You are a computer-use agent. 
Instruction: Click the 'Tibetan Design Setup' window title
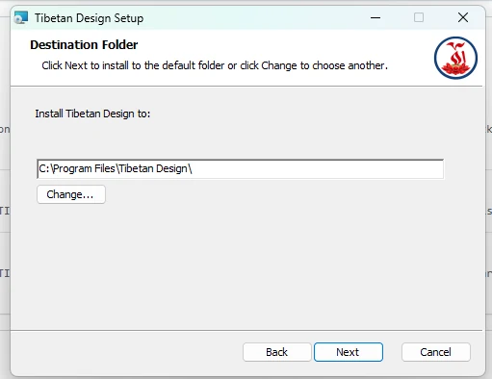click(x=89, y=18)
